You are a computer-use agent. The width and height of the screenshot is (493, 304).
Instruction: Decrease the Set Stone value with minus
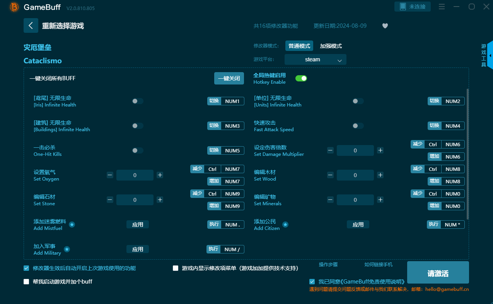(x=110, y=200)
